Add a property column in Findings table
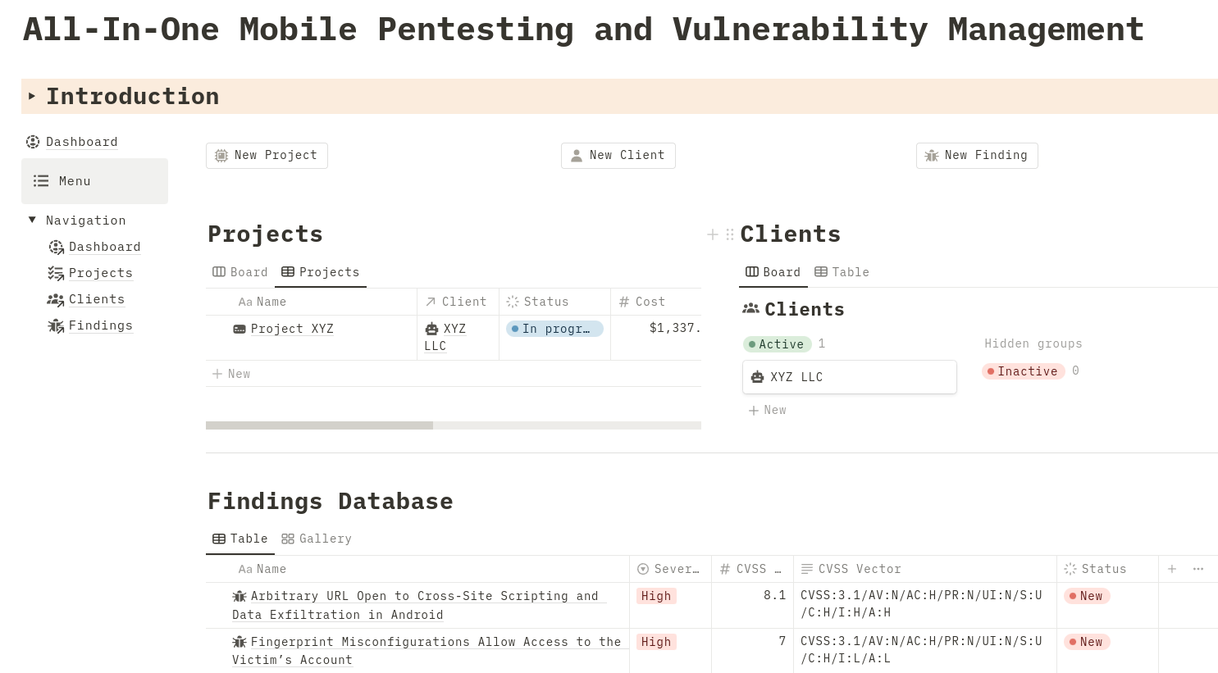This screenshot has width=1218, height=673. 1172,569
